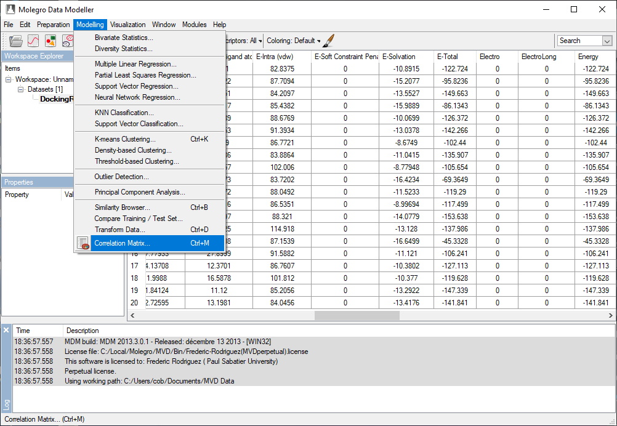Image resolution: width=617 pixels, height=426 pixels.
Task: Click the horizontal scrollbar thumb
Action: pos(357,315)
